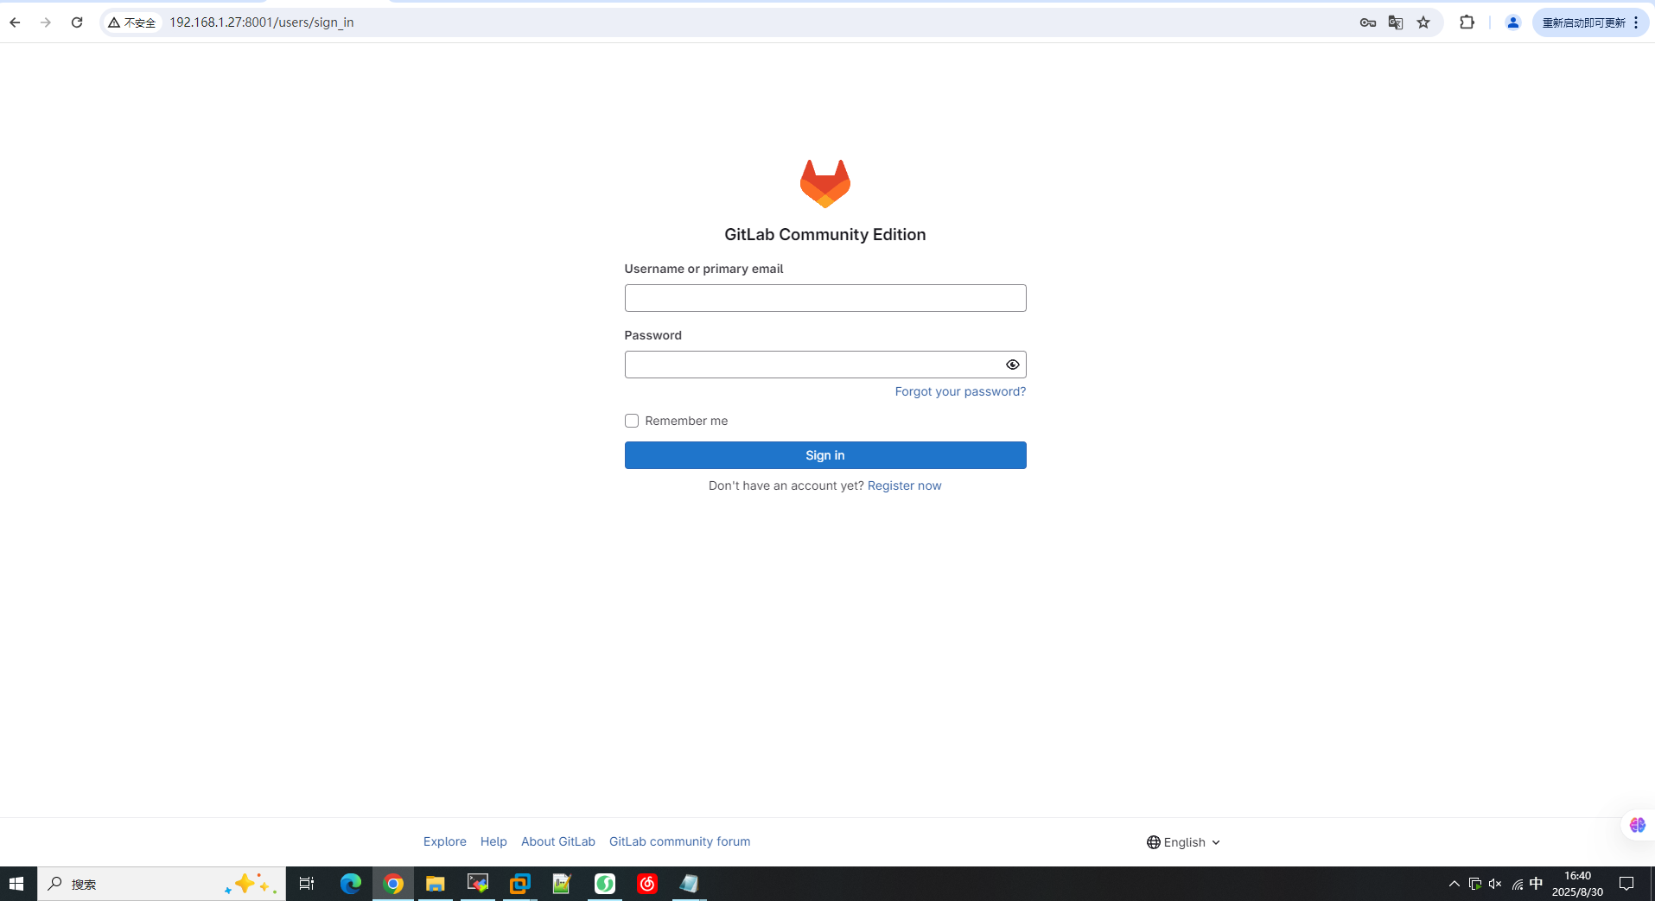Expand the English language dropdown

pyautogui.click(x=1183, y=842)
